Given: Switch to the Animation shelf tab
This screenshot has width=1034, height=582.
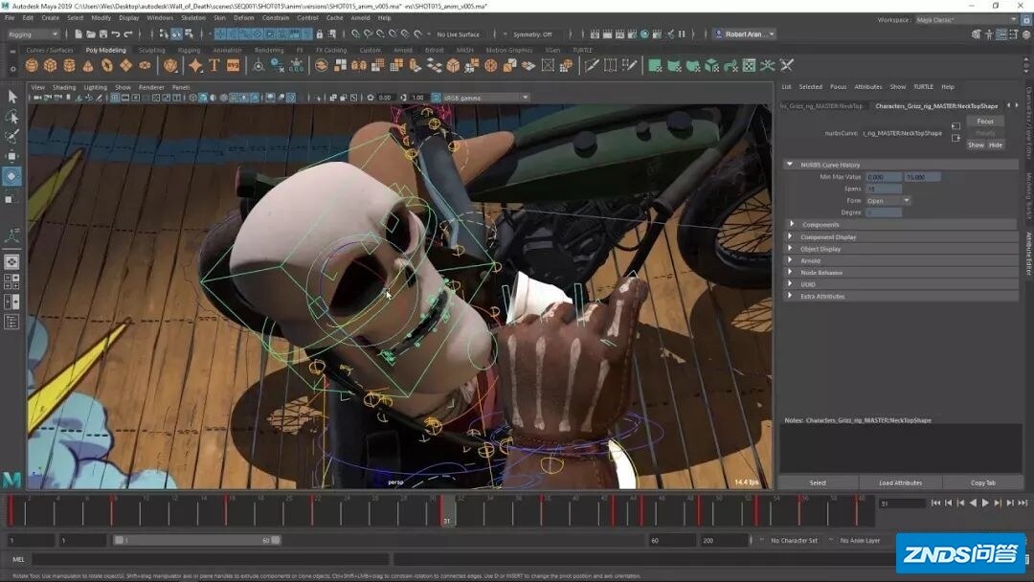Looking at the screenshot, I should tap(227, 50).
